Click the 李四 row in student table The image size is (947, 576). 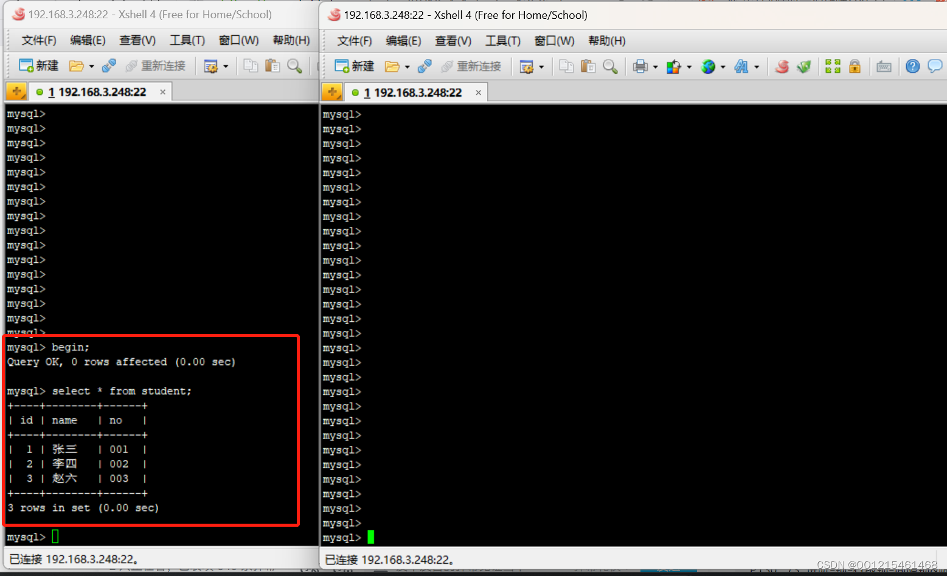pyautogui.click(x=77, y=464)
